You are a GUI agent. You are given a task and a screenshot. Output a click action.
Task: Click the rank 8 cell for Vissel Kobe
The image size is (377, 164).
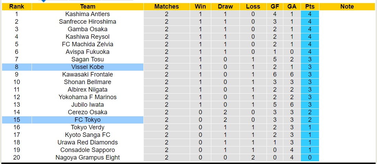coord(16,67)
